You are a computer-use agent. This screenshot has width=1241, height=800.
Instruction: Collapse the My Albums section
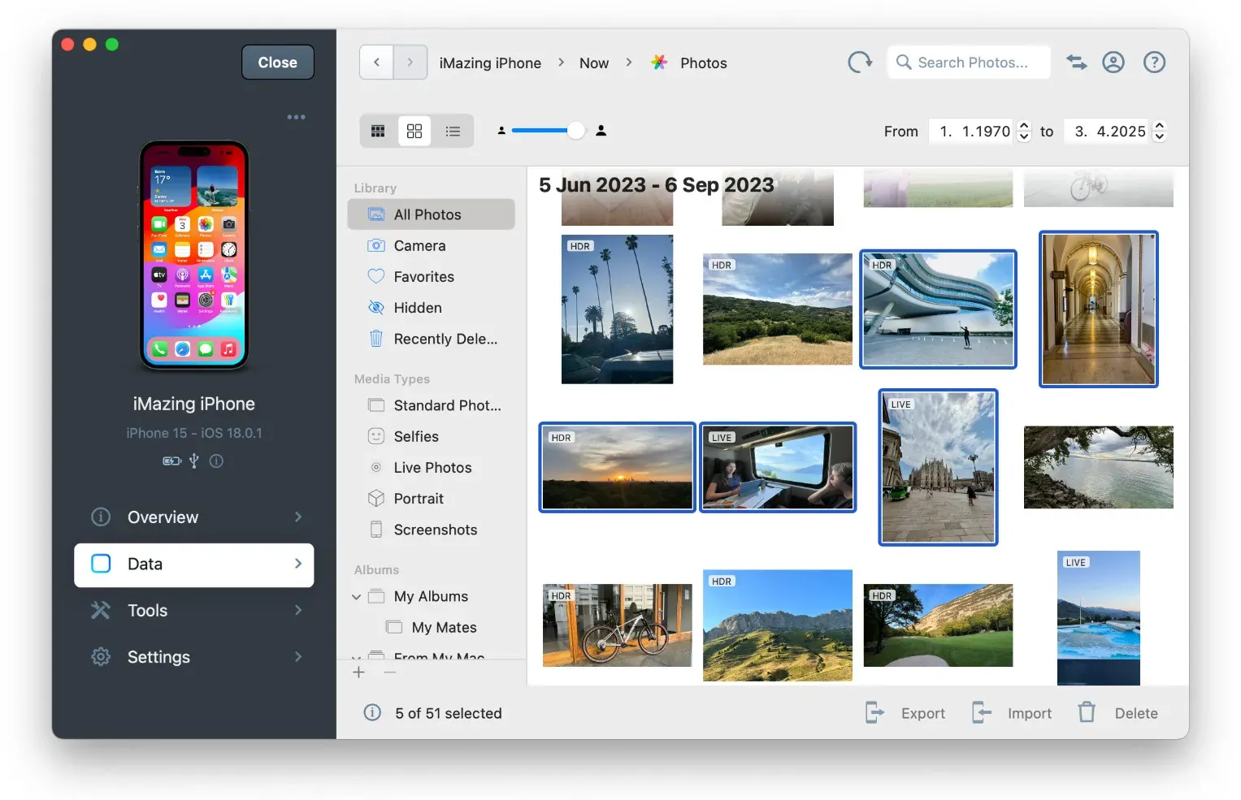(356, 595)
